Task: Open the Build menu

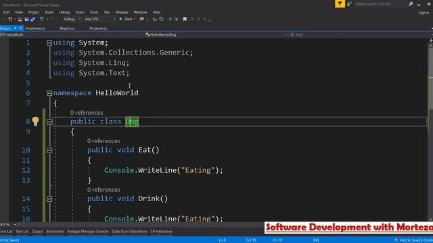Action: point(49,12)
